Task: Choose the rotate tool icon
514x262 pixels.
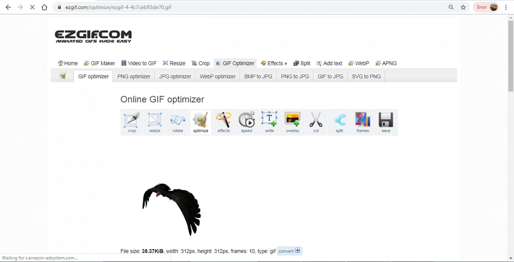Action: point(178,122)
